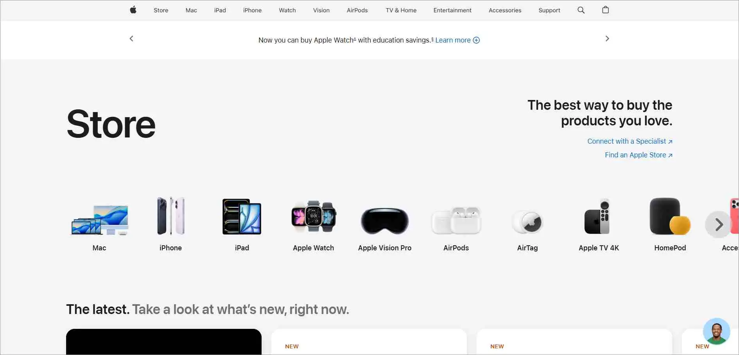Image resolution: width=739 pixels, height=355 pixels.
Task: Open the search magnifier icon
Action: (x=581, y=10)
